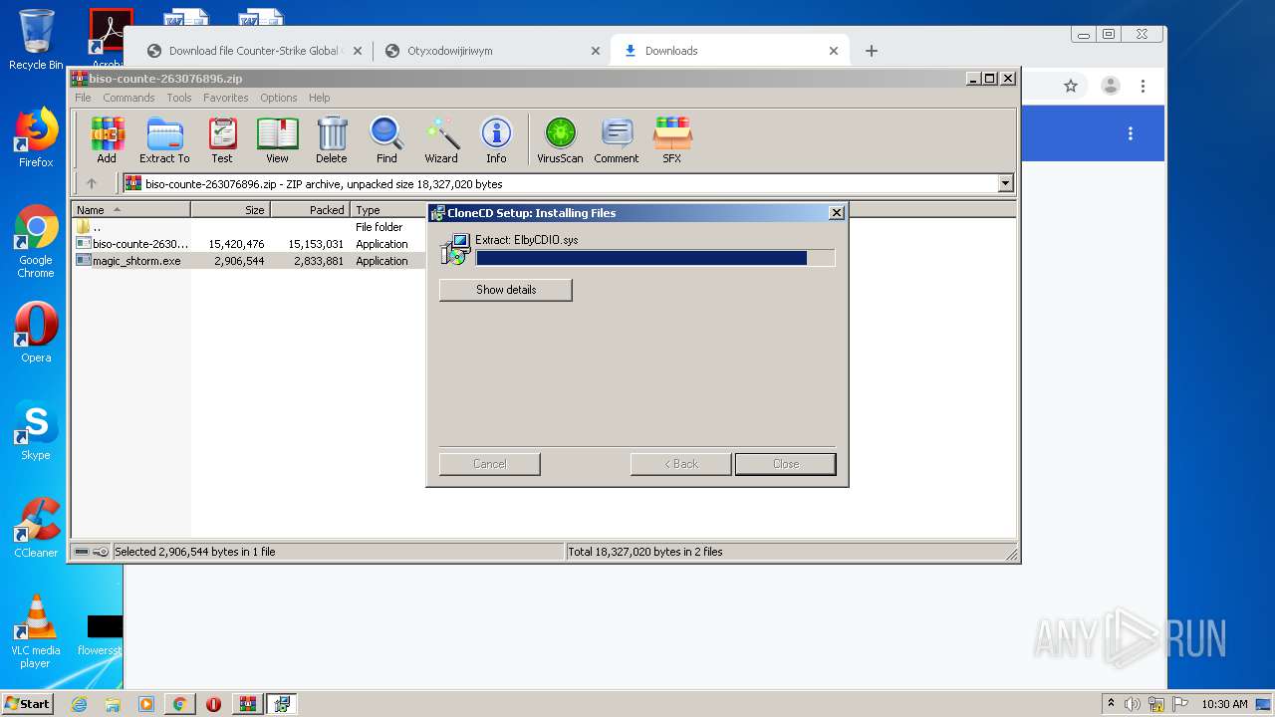This screenshot has width=1275, height=717.
Task: Switch to Download file Counter-Strike tab
Action: (x=254, y=51)
